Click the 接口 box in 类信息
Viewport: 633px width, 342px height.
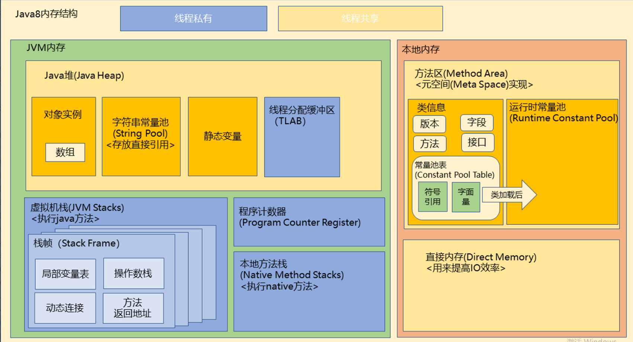point(477,142)
